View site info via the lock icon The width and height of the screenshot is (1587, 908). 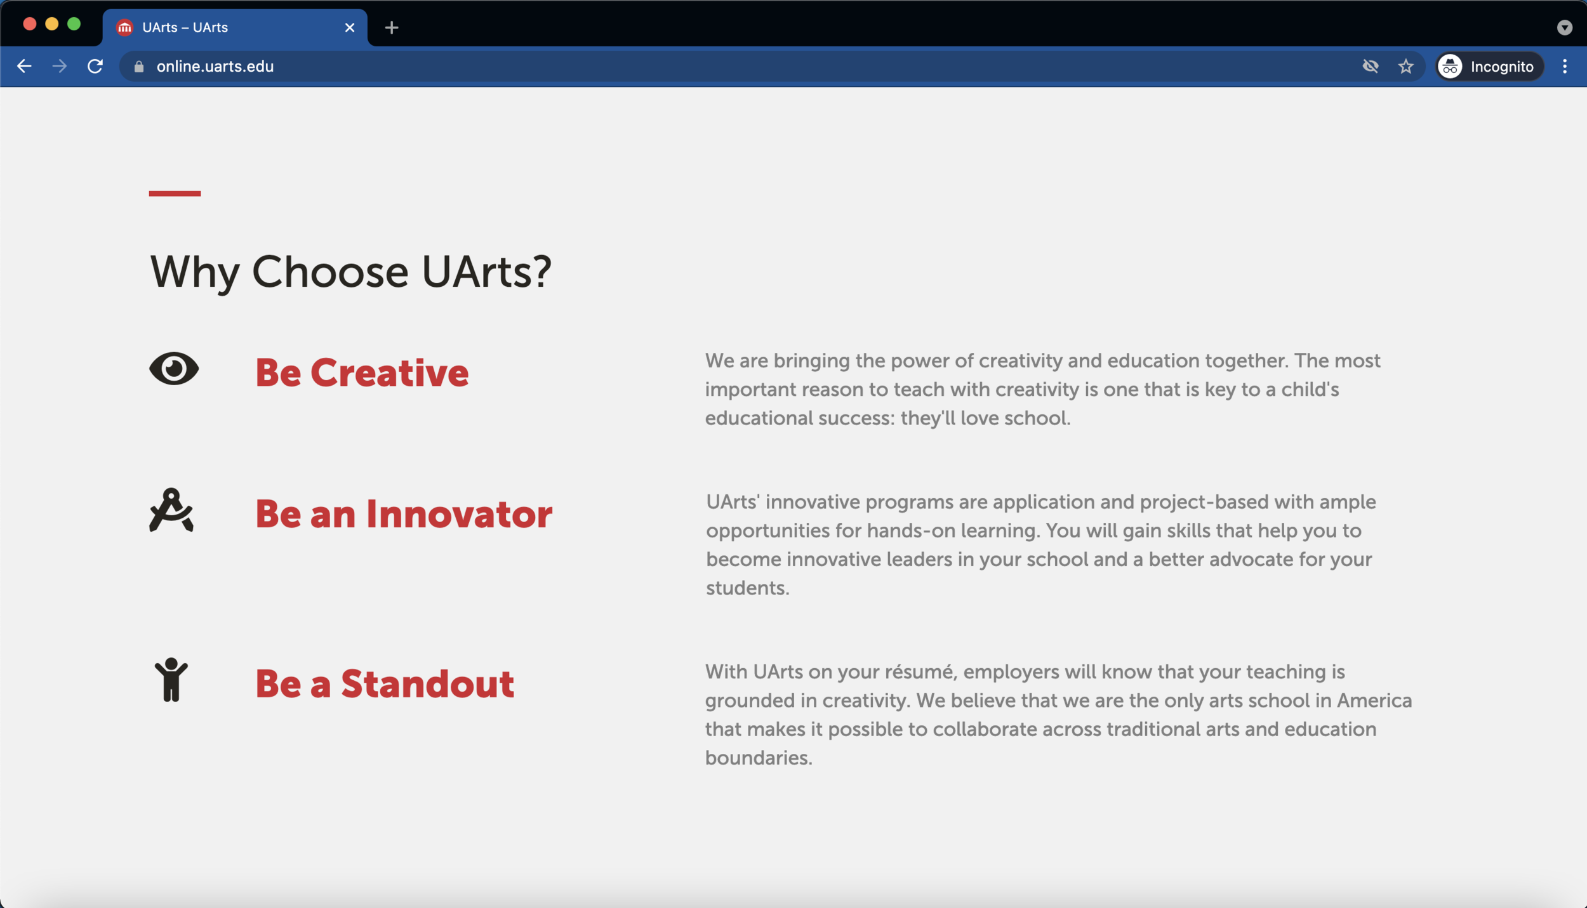(x=139, y=67)
